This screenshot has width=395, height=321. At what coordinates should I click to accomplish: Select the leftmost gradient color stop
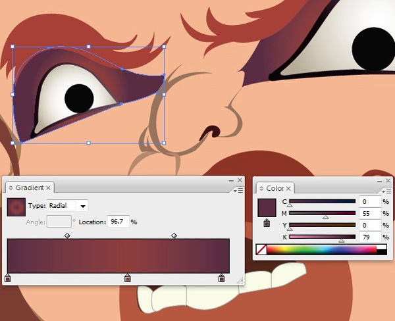pyautogui.click(x=8, y=278)
